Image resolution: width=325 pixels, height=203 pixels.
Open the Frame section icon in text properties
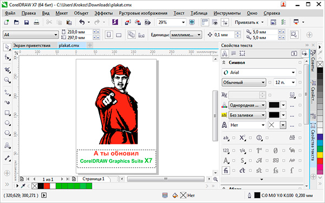[242, 53]
